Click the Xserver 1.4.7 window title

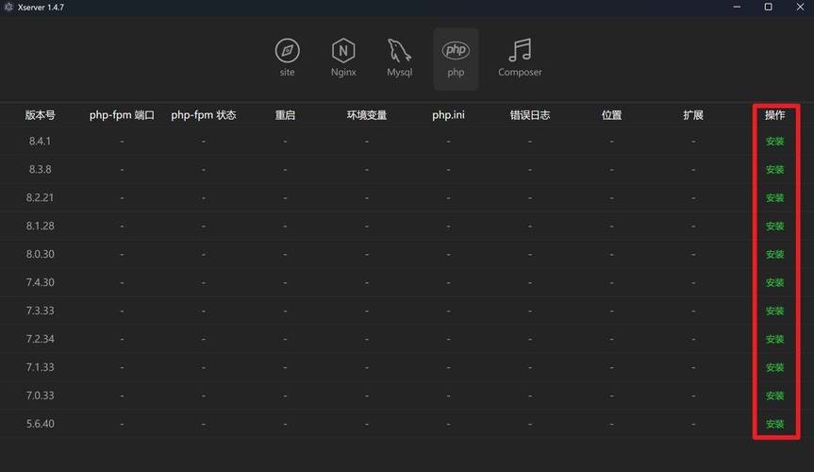(x=41, y=8)
